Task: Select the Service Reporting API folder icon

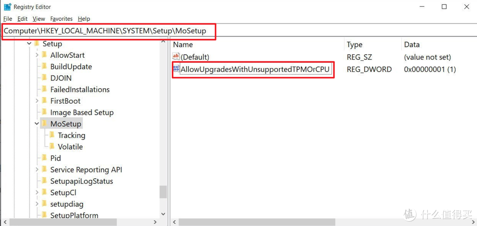Action: [45, 169]
